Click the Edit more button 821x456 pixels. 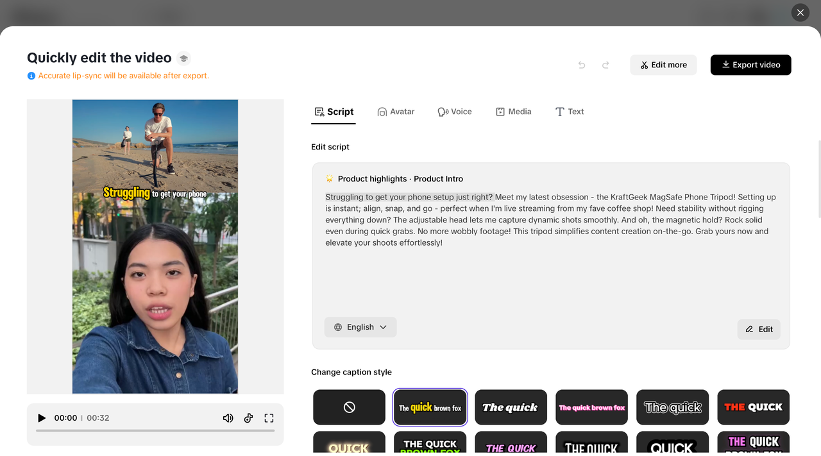click(x=663, y=65)
